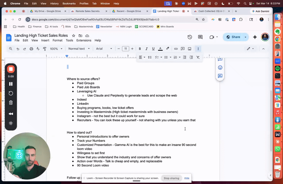283x184 pixels.
Task: Move document using folder icon
Action: point(80,36)
